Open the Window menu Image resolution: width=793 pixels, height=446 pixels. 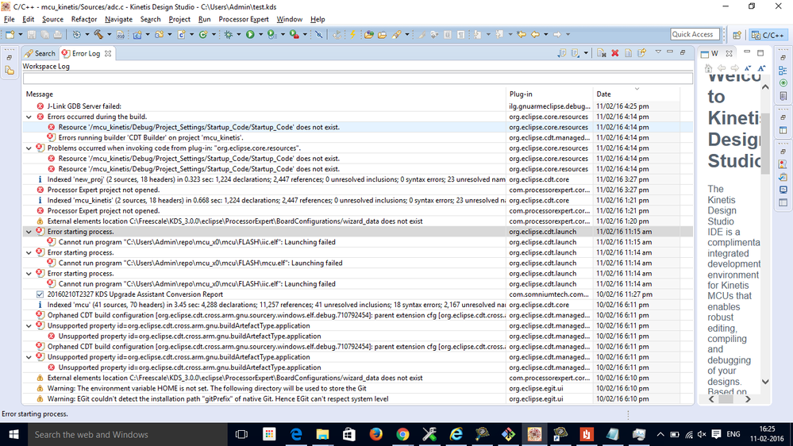289,19
